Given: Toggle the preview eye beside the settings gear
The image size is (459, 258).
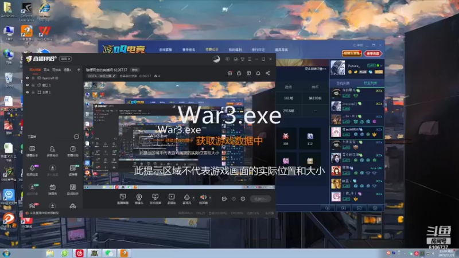Looking at the screenshot, I should coord(234,198).
